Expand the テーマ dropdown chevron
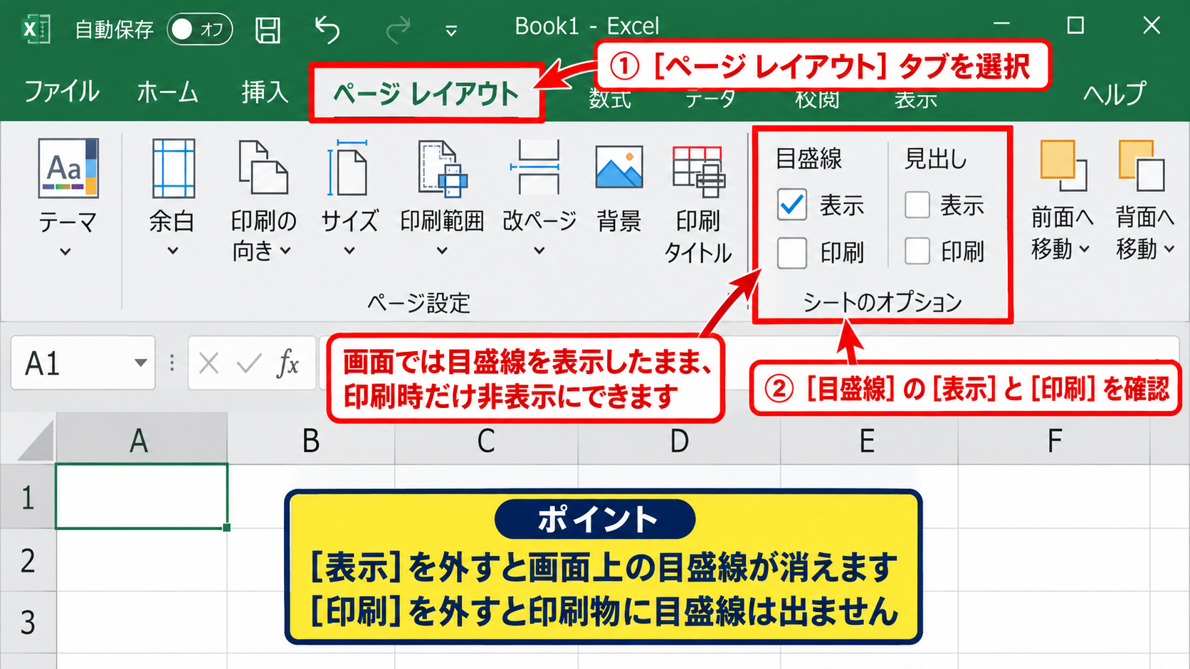The height and width of the screenshot is (669, 1190). pyautogui.click(x=65, y=251)
